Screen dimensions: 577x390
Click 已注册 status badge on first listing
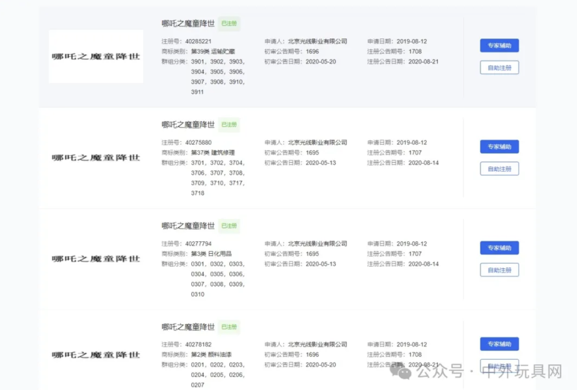click(229, 23)
